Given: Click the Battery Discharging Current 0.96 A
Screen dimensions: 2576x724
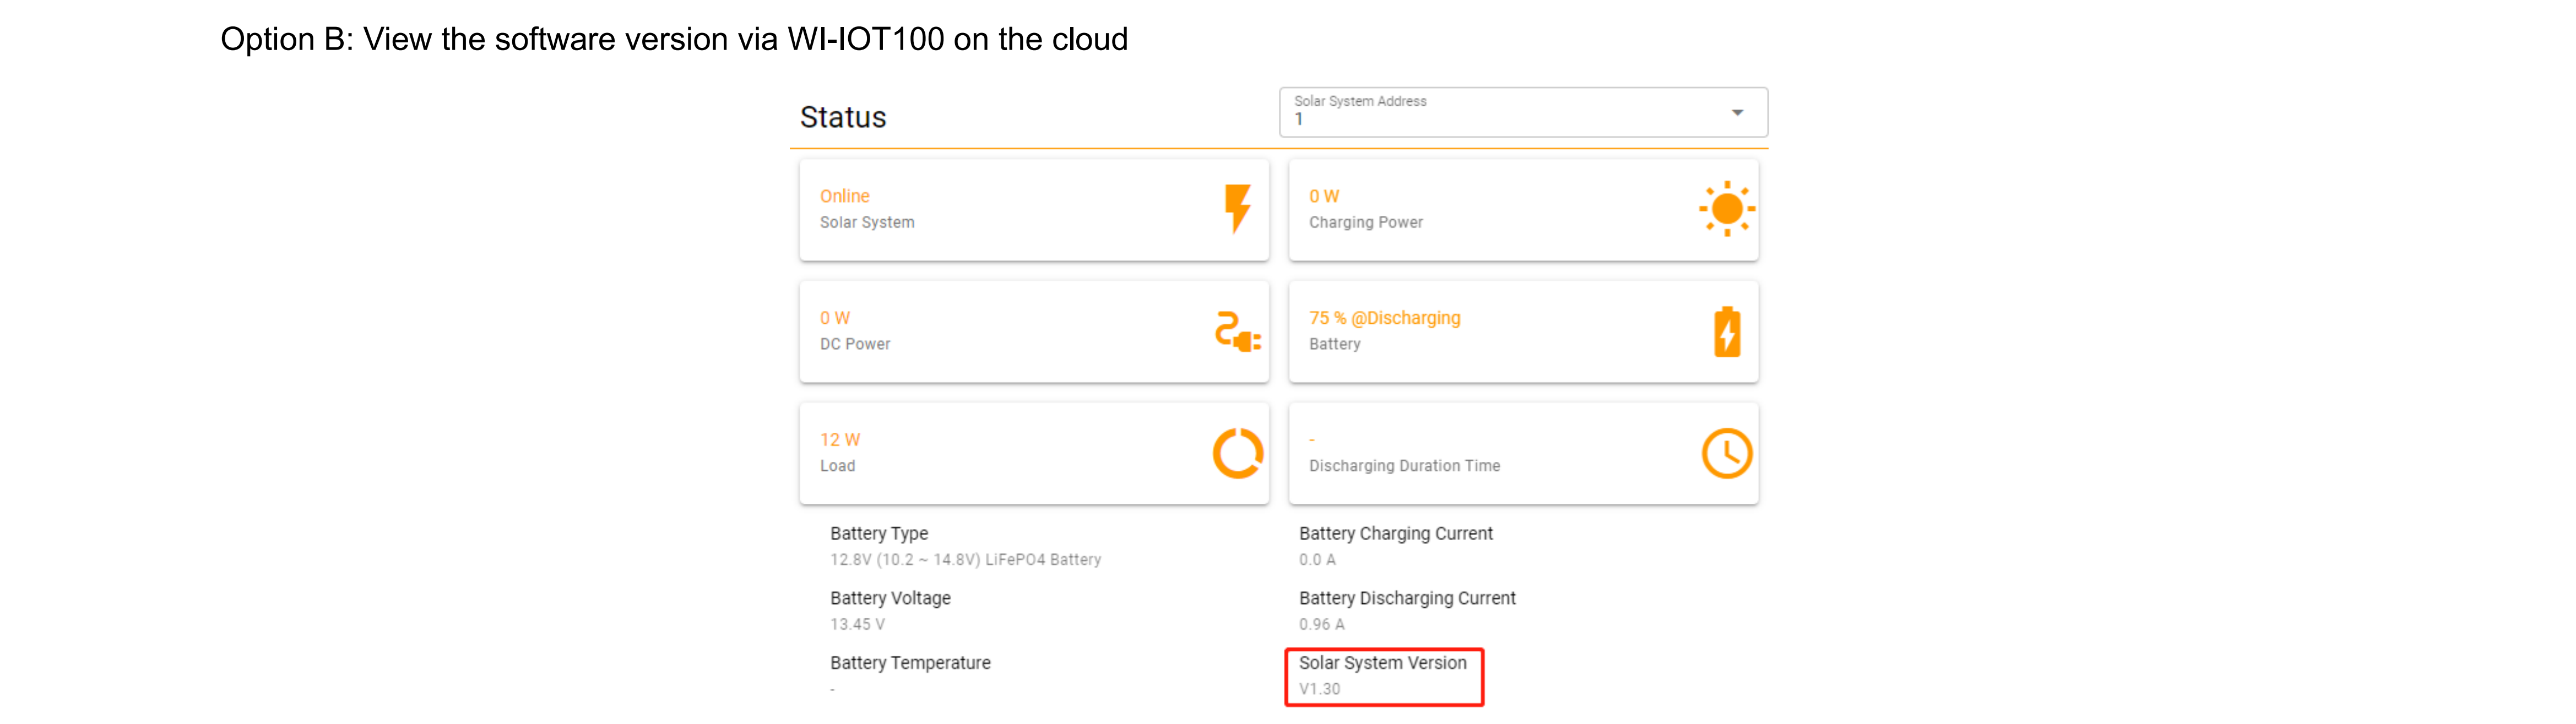Looking at the screenshot, I should (x=1321, y=624).
